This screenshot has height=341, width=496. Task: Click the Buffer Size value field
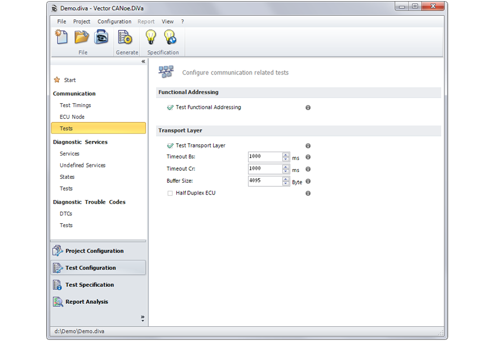(x=265, y=180)
